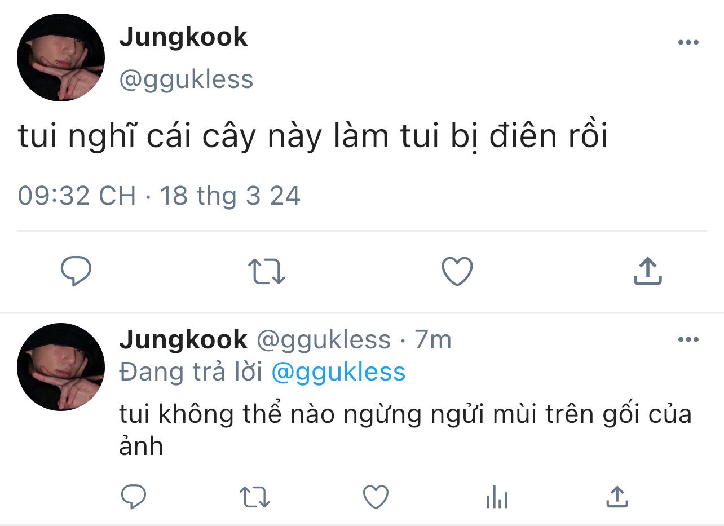The width and height of the screenshot is (724, 526).
Task: Open main tweet profile picture
Action: point(61,58)
